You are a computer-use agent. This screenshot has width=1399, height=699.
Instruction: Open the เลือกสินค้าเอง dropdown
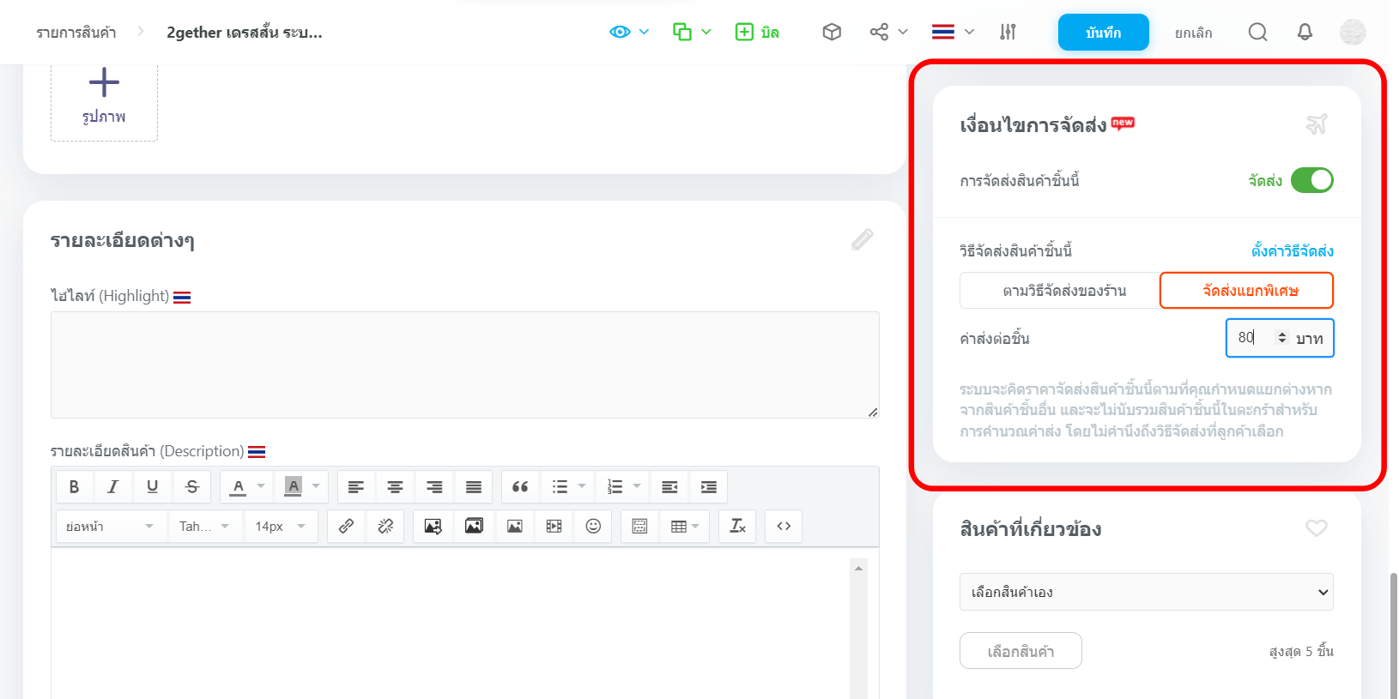point(1146,592)
